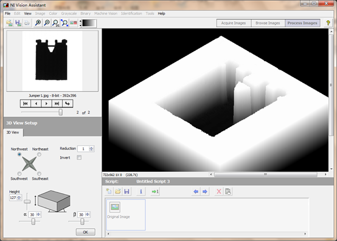Click the color image display icon
Image resolution: width=337 pixels, height=241 pixels.
74,23
